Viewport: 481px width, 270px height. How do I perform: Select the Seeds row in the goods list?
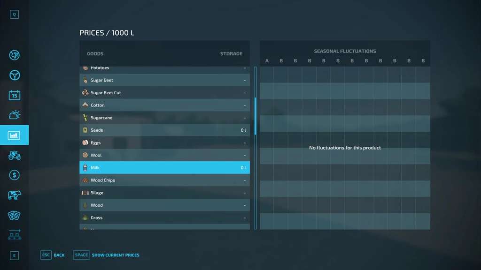(164, 130)
